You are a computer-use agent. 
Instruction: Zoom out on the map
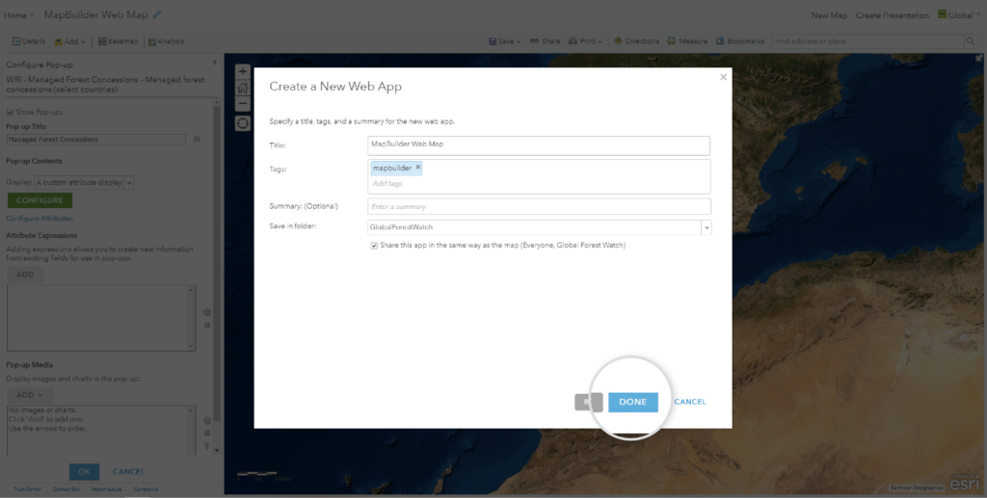point(242,104)
